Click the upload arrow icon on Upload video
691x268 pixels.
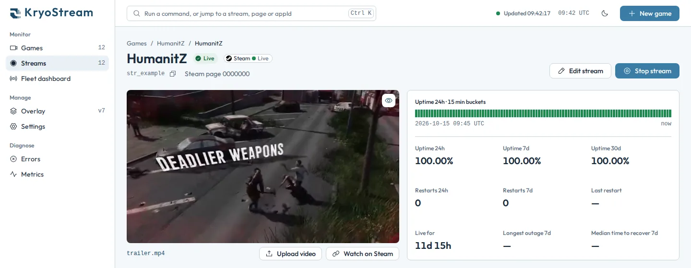tap(269, 254)
